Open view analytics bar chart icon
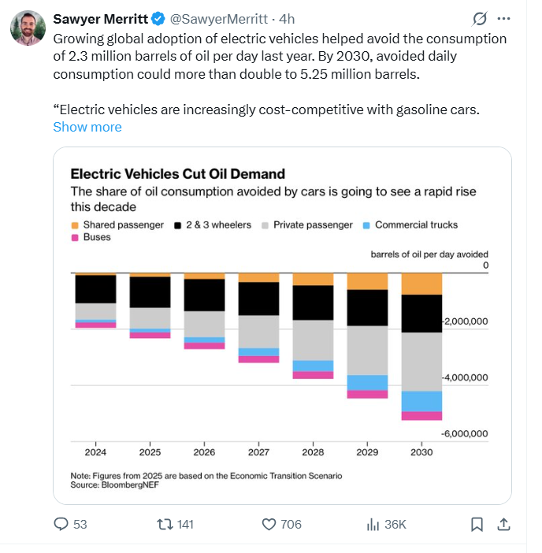542x553 pixels. (373, 524)
